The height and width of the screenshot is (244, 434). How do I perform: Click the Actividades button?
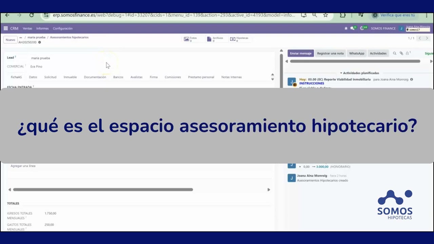pos(378,53)
